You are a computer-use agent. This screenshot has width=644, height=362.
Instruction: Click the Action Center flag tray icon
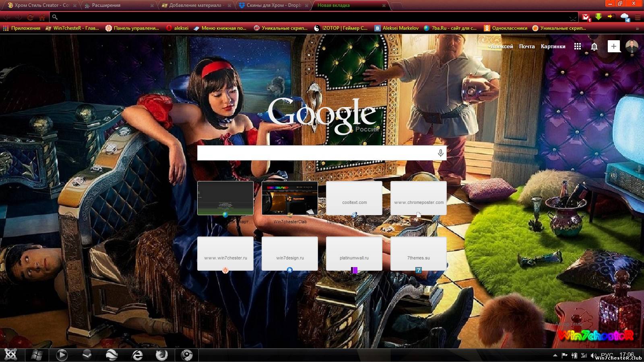[x=565, y=355]
